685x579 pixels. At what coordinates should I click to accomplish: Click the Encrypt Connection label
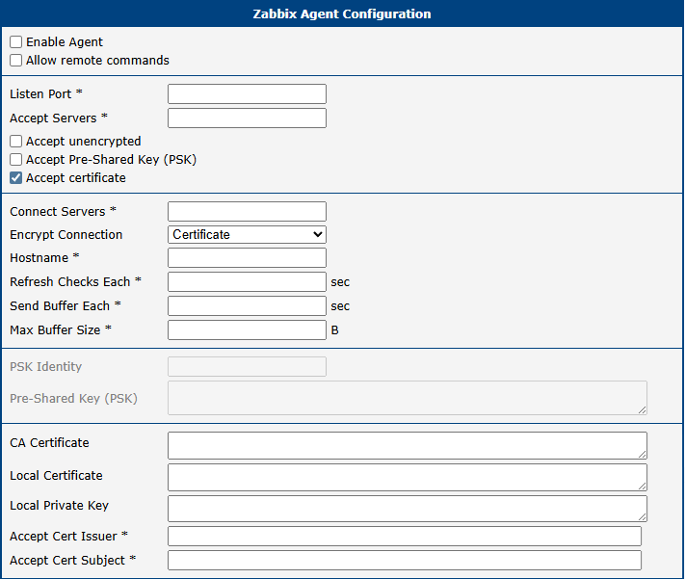66,235
